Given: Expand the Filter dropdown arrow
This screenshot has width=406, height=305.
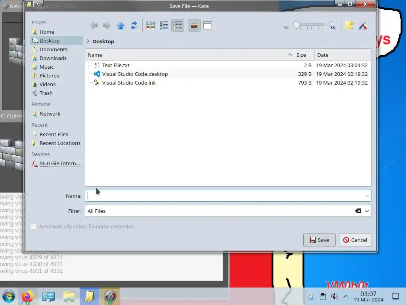Looking at the screenshot, I should tap(367, 211).
